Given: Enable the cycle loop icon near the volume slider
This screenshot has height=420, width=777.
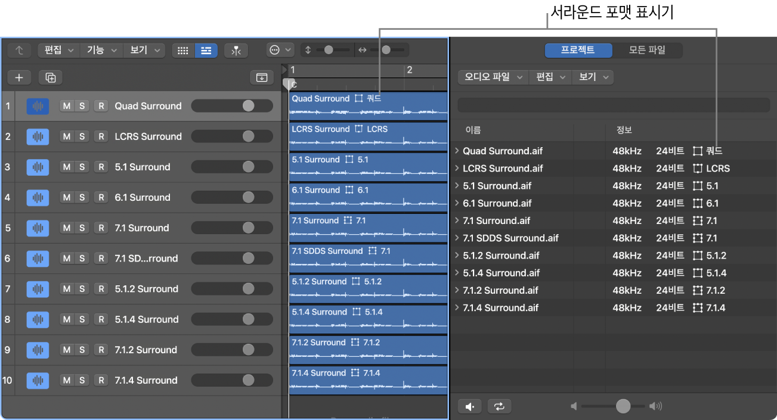Looking at the screenshot, I should (x=499, y=406).
